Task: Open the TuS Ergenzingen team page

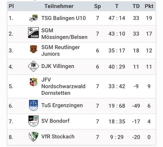Action: (62, 106)
